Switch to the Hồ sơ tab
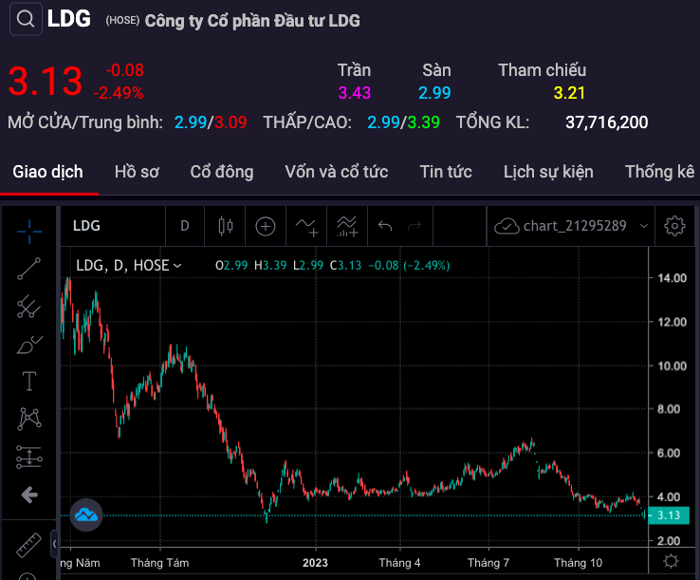This screenshot has height=580, width=700. point(137,172)
